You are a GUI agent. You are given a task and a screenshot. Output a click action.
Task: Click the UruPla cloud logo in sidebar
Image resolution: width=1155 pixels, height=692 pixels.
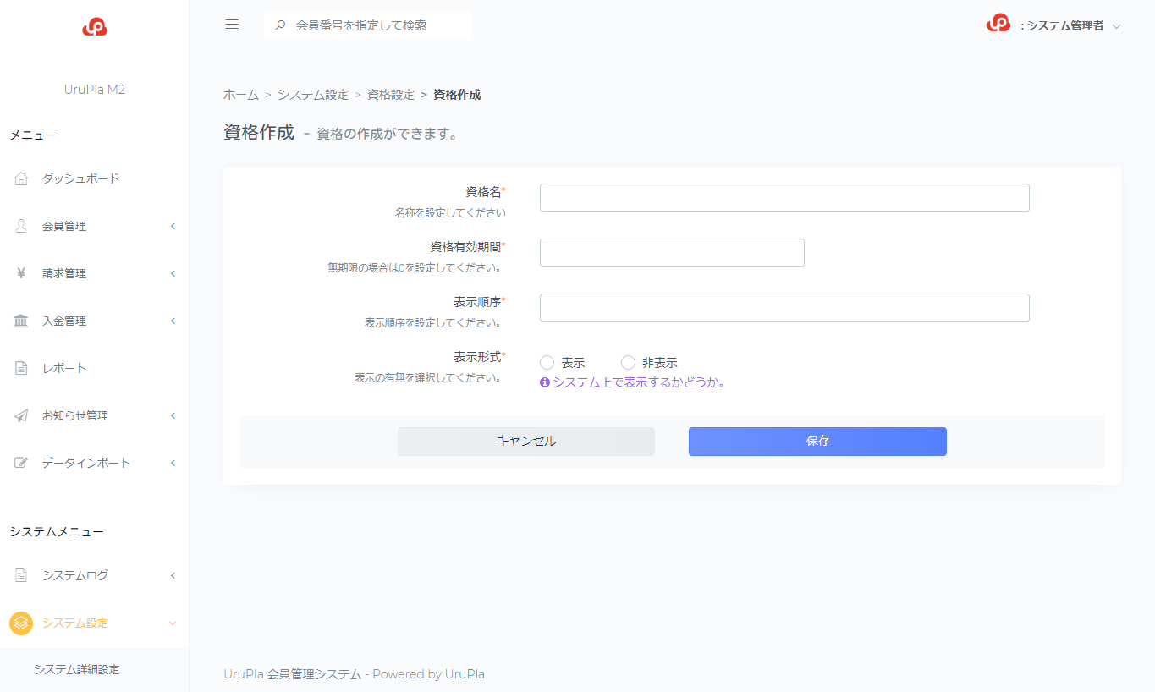tap(95, 27)
